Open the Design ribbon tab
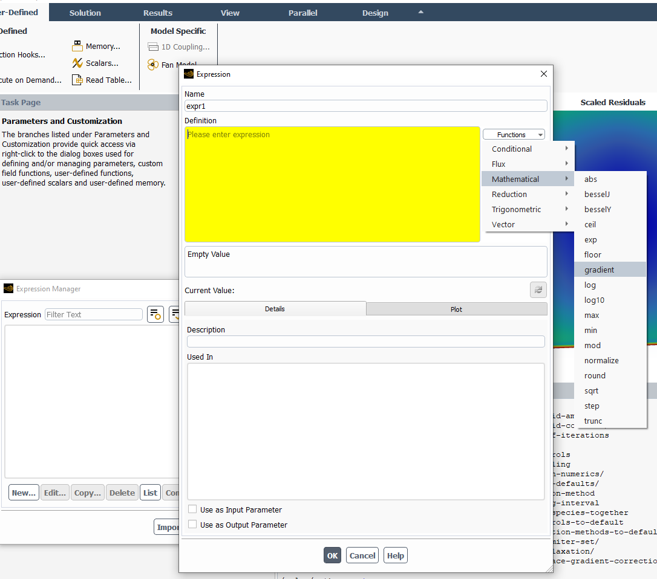Image resolution: width=657 pixels, height=579 pixels. pyautogui.click(x=375, y=13)
